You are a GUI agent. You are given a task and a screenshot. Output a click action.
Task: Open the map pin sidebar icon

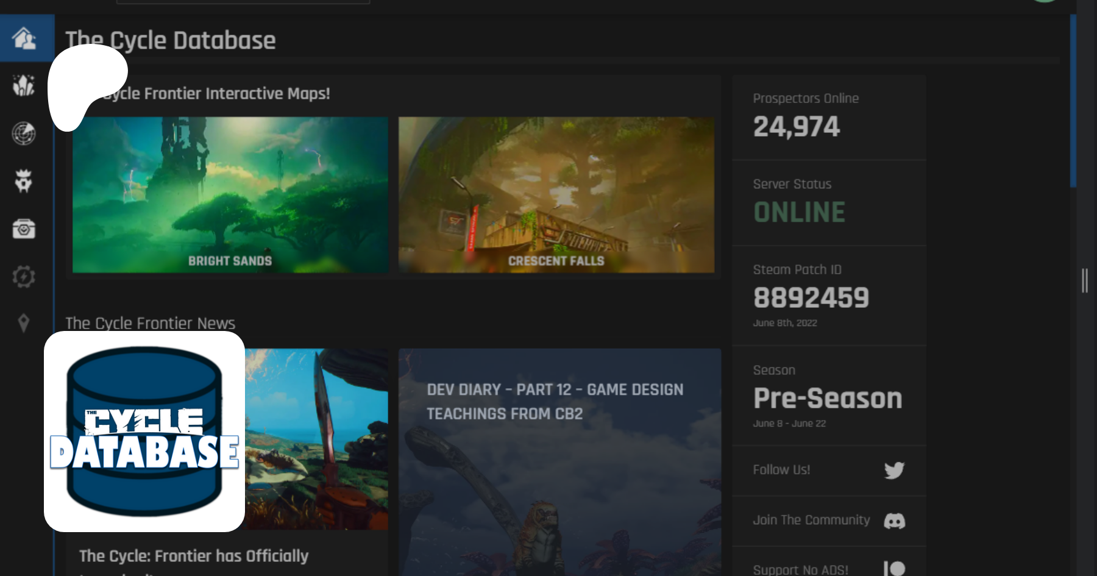click(x=24, y=322)
